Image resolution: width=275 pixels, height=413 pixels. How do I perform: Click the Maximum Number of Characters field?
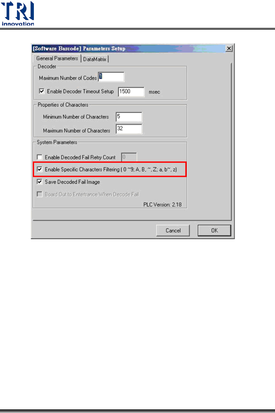[x=129, y=129]
